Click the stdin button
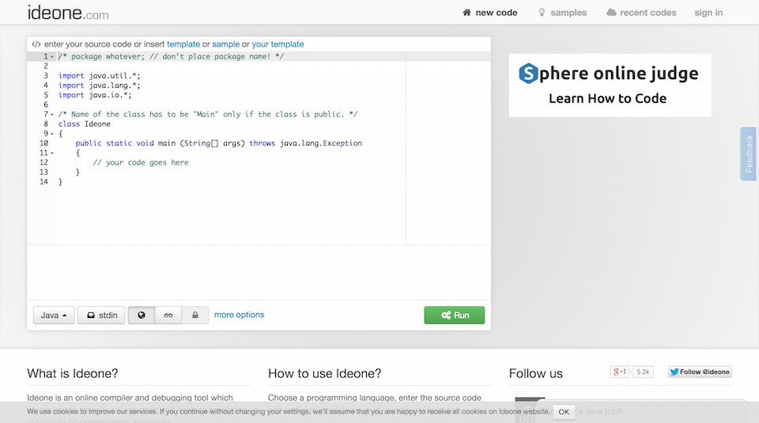The width and height of the screenshot is (759, 423). pyautogui.click(x=101, y=315)
